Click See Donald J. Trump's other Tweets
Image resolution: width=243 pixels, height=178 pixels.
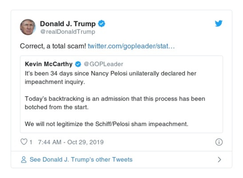[x=81, y=160]
